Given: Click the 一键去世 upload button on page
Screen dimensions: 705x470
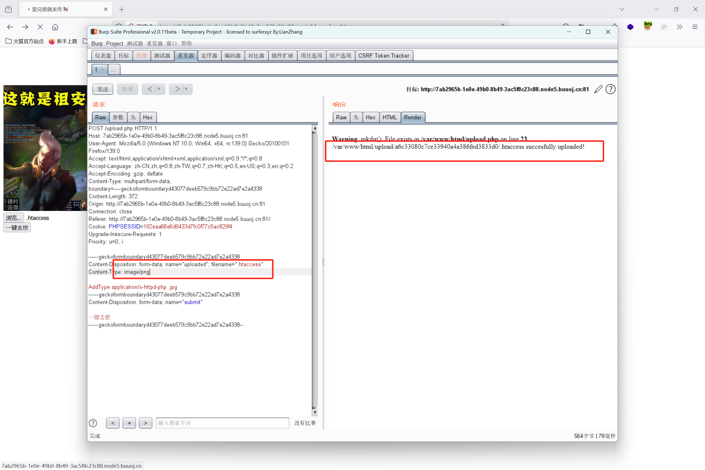Looking at the screenshot, I should tap(17, 227).
